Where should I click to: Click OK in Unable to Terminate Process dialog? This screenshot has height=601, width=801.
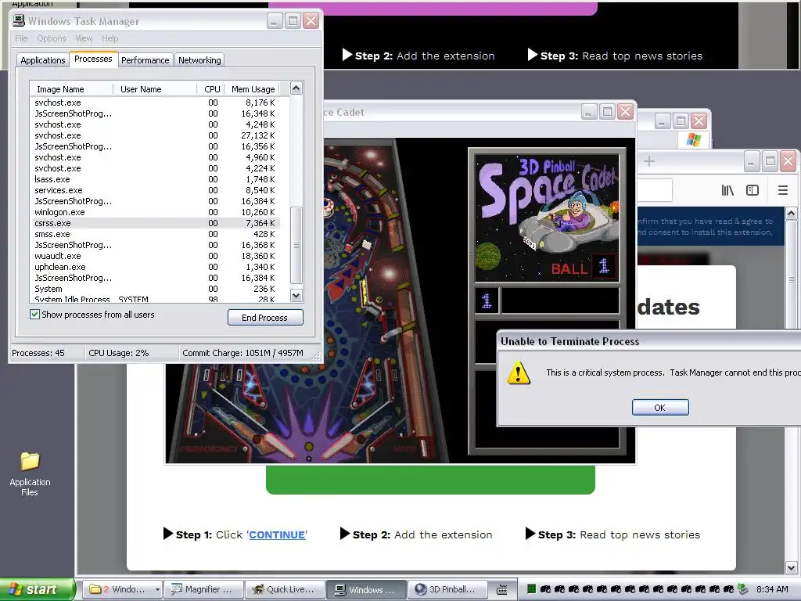click(660, 407)
